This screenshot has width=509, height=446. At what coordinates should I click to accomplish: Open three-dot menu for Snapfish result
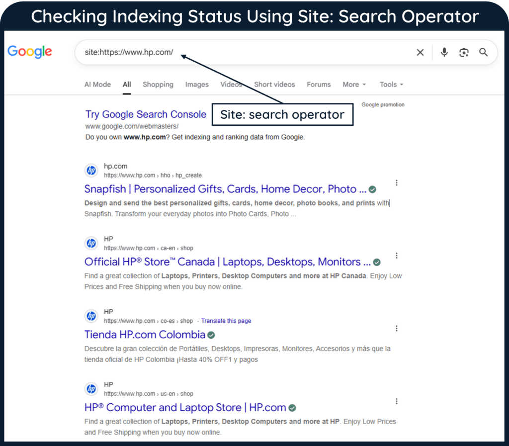(x=396, y=183)
